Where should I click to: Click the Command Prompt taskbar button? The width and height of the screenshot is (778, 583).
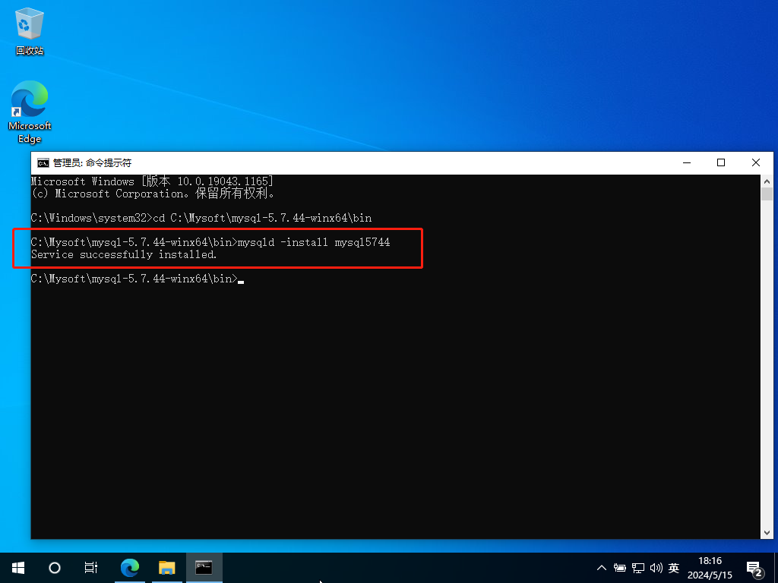204,567
